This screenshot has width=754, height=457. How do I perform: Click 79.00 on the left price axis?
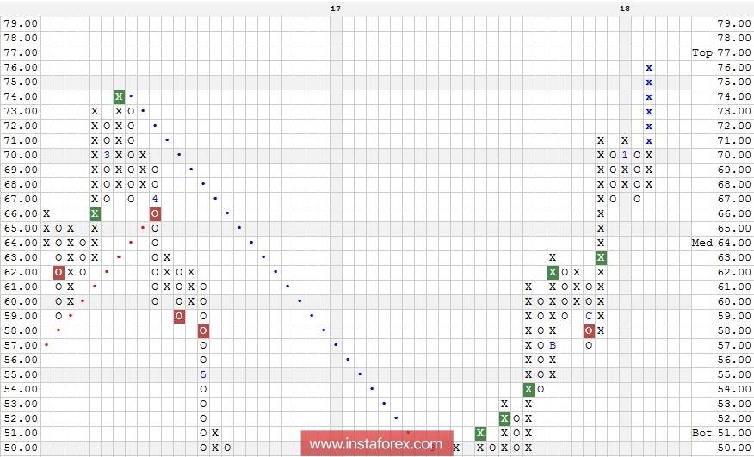click(21, 23)
